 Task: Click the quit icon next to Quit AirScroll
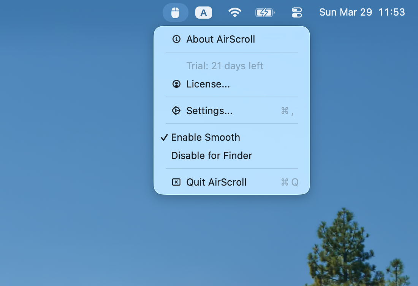click(x=176, y=182)
